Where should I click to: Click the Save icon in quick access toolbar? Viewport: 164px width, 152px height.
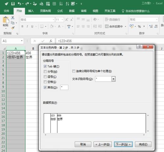[x=13, y=4]
